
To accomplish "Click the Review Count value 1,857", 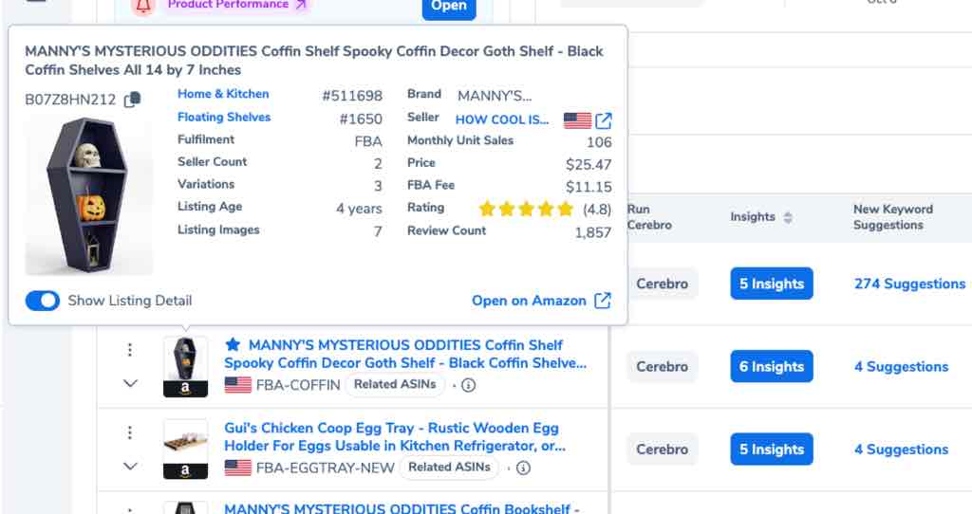I will coord(592,232).
